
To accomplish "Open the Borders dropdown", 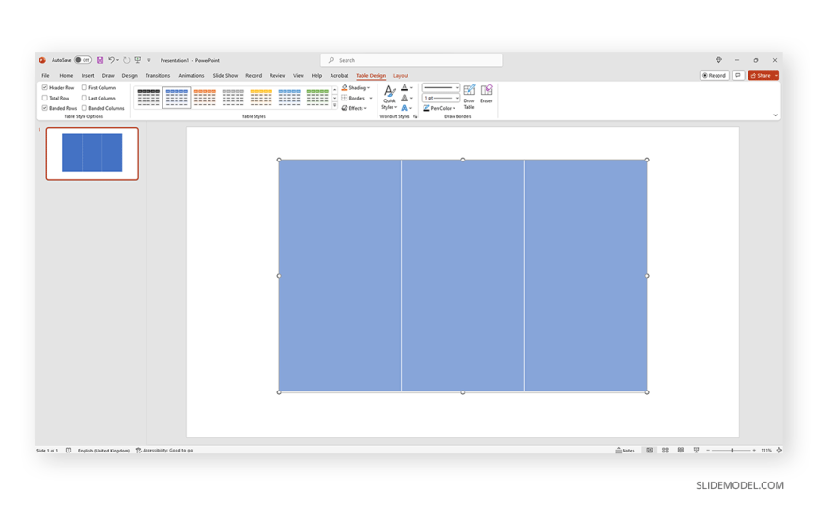I will (x=357, y=98).
